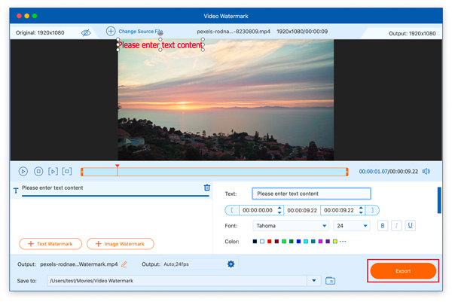Click Change Source File
452x302 pixels.
click(x=134, y=32)
